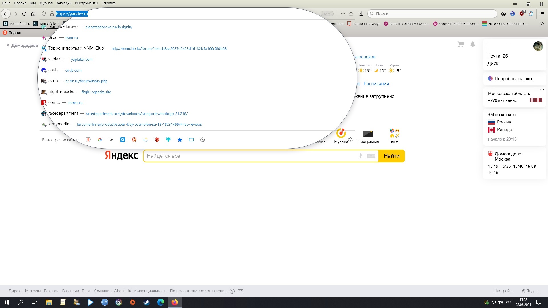The width and height of the screenshot is (548, 308).
Task: Reset the 120% zoom level indicator
Action: (x=327, y=14)
